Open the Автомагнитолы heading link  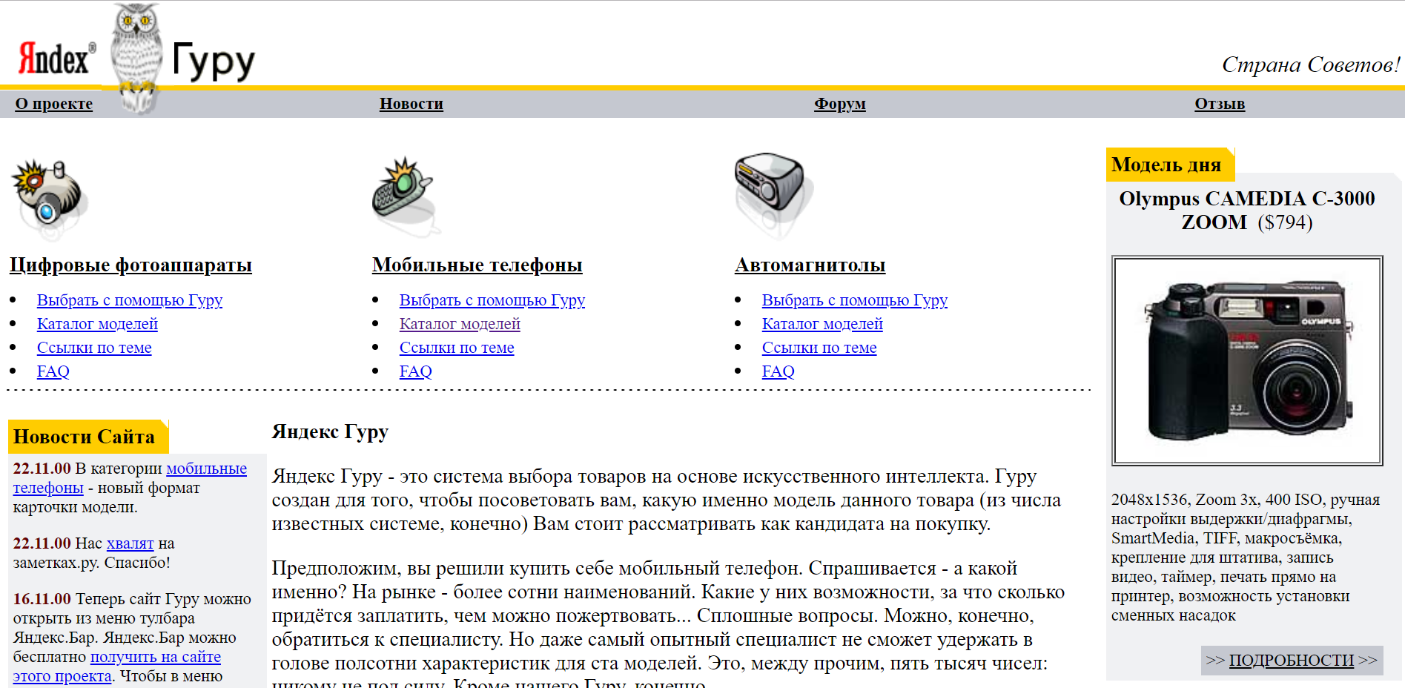coord(810,265)
